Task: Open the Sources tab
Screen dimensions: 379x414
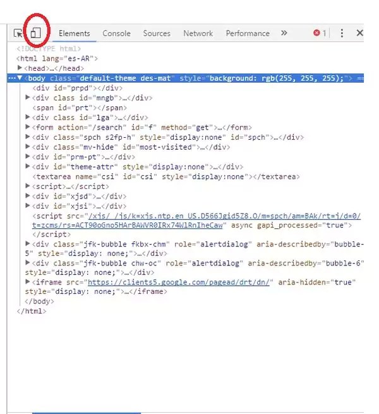Action: pos(157,33)
